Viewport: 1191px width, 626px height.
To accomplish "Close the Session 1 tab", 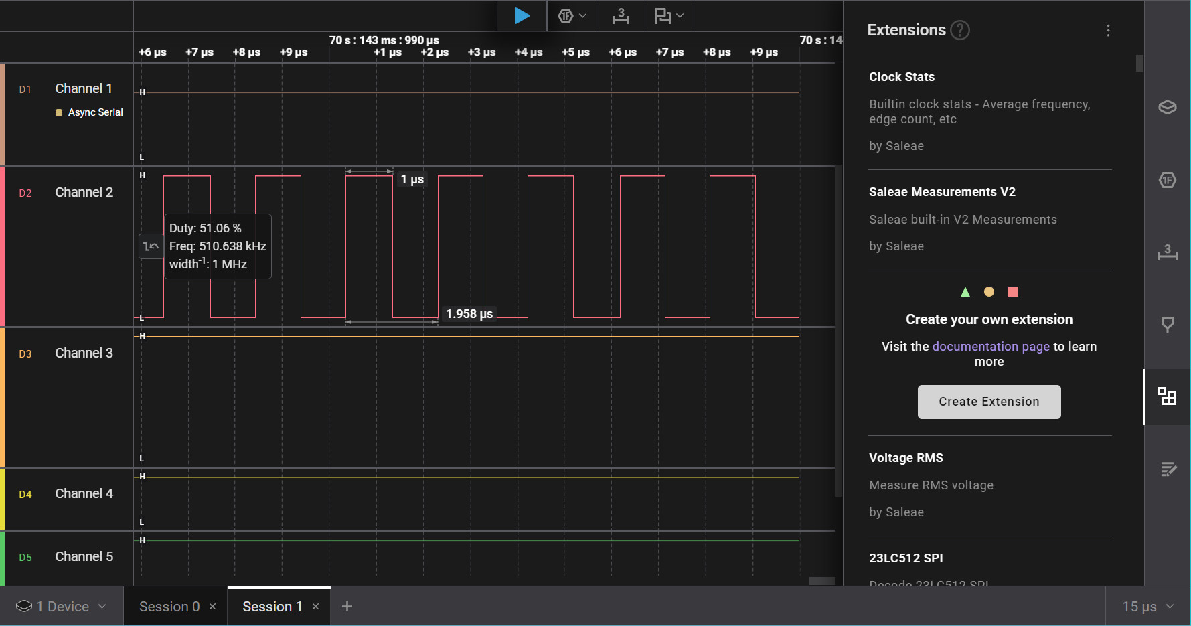I will point(315,607).
